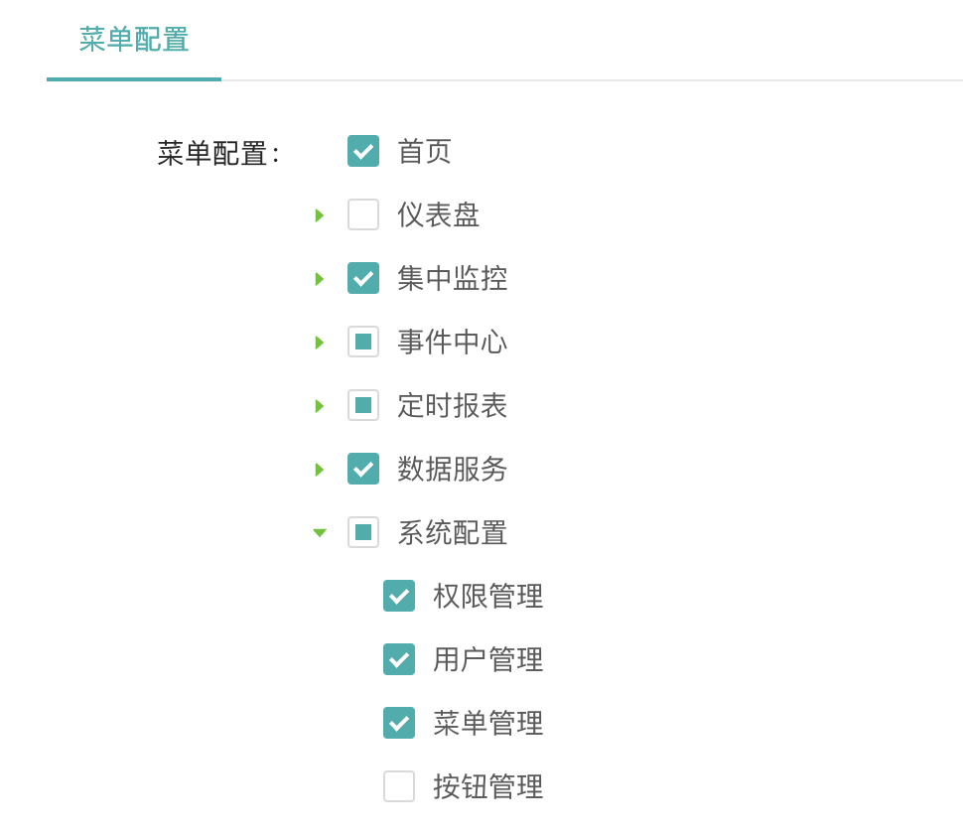Toggle the 定时报表 checkbox
963x834 pixels.
click(363, 405)
